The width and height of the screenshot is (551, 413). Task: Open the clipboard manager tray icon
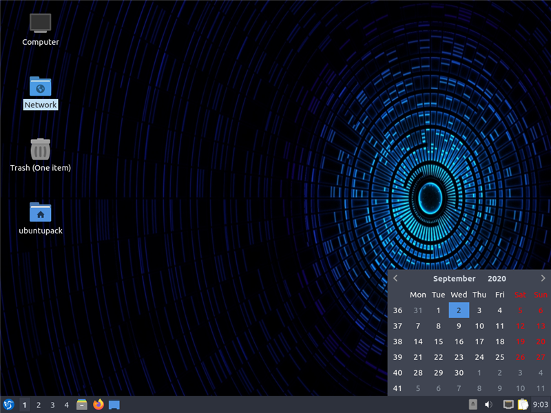(523, 405)
